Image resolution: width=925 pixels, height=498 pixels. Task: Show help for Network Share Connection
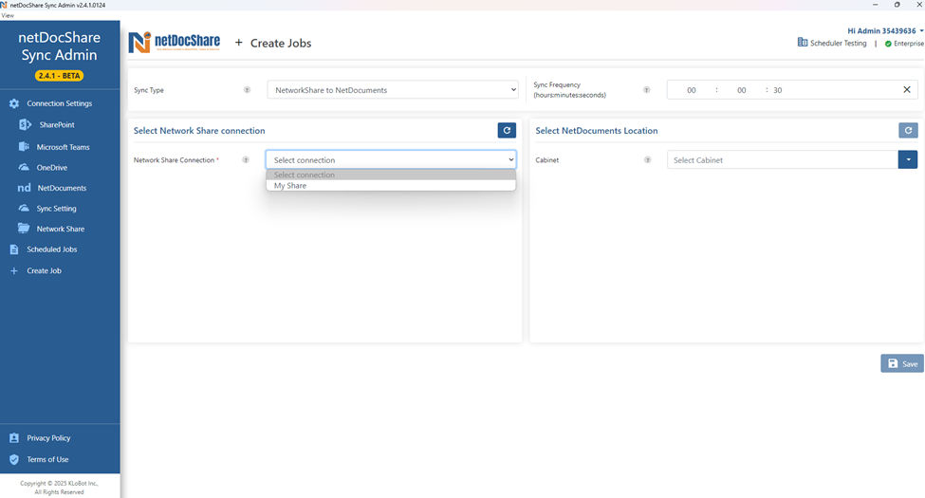pyautogui.click(x=246, y=160)
